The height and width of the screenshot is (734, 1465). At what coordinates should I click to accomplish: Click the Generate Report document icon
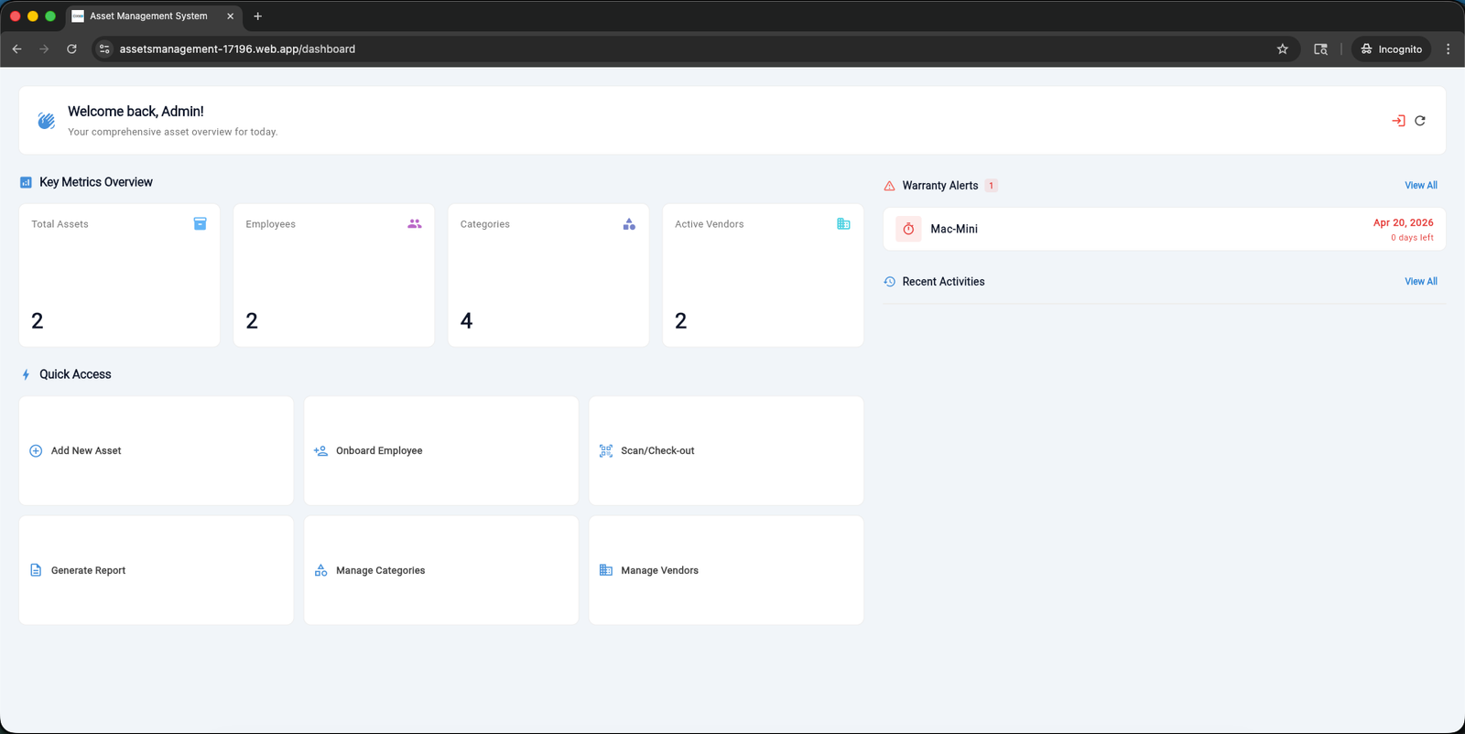[x=36, y=570]
